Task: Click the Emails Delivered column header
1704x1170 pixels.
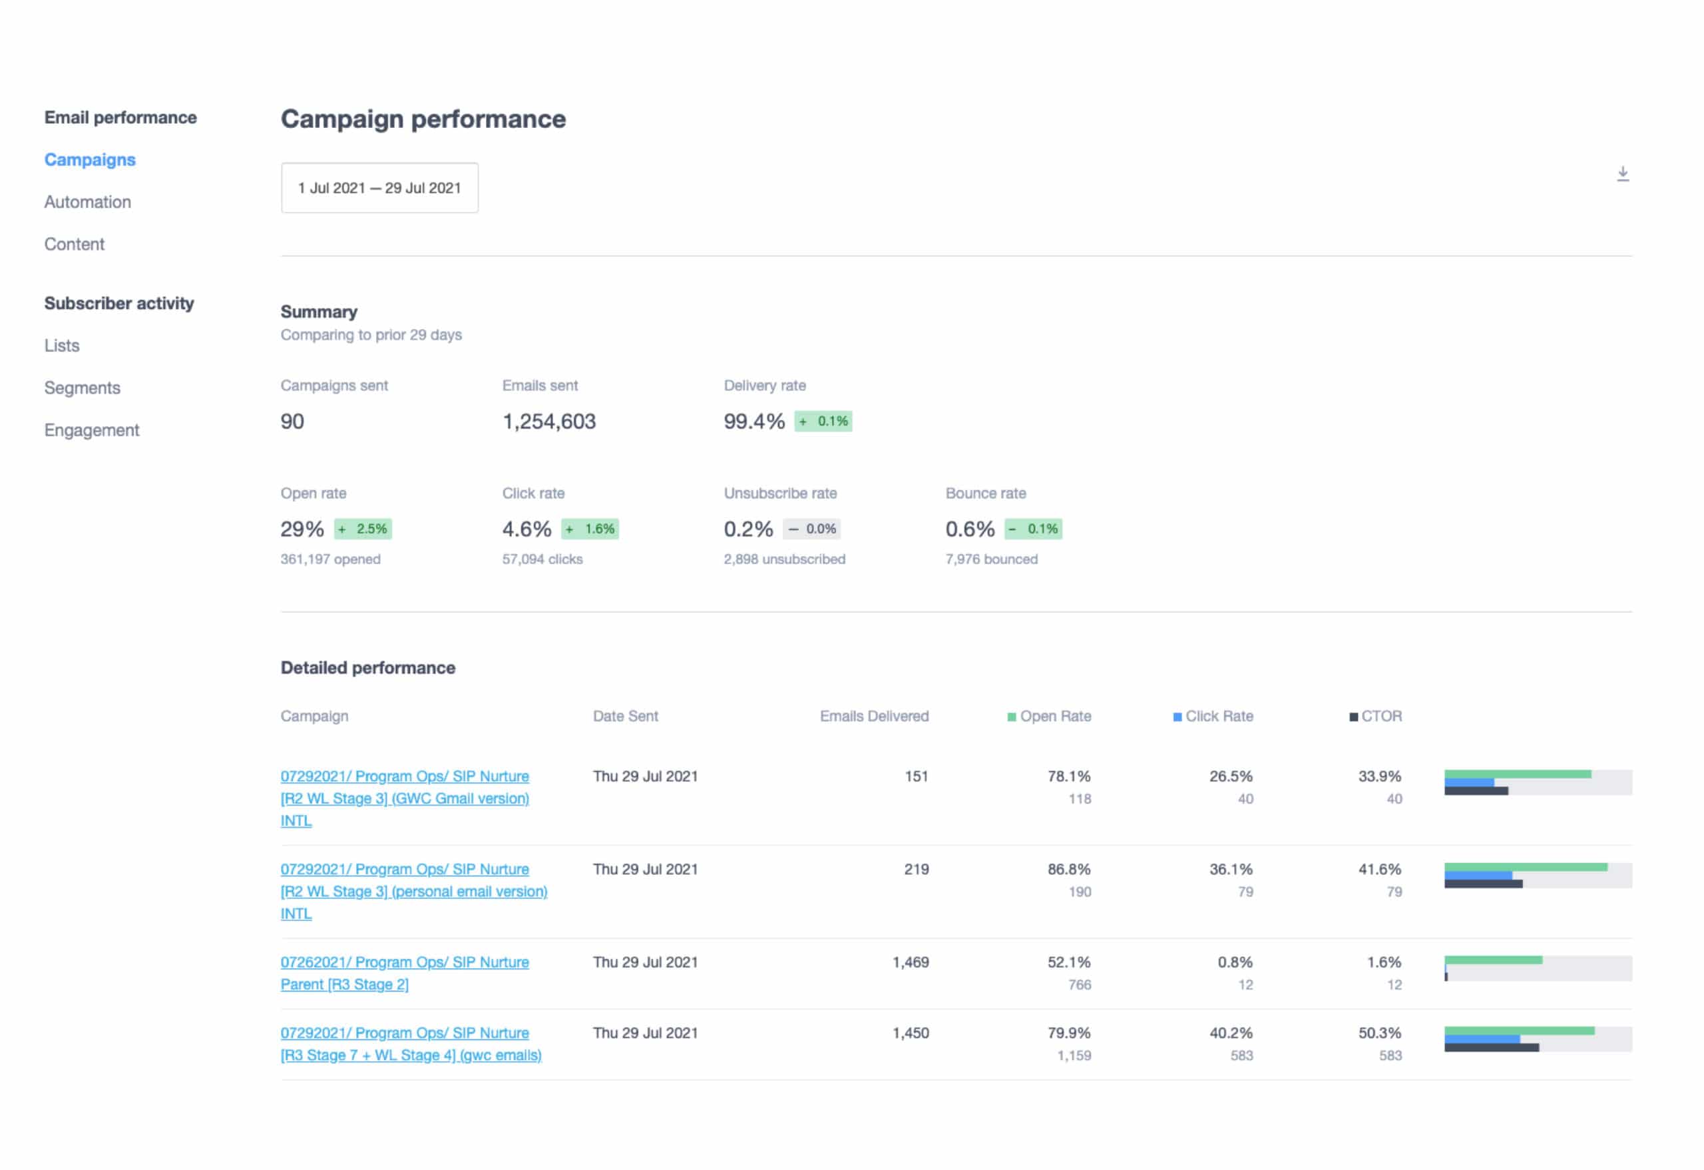Action: [873, 716]
